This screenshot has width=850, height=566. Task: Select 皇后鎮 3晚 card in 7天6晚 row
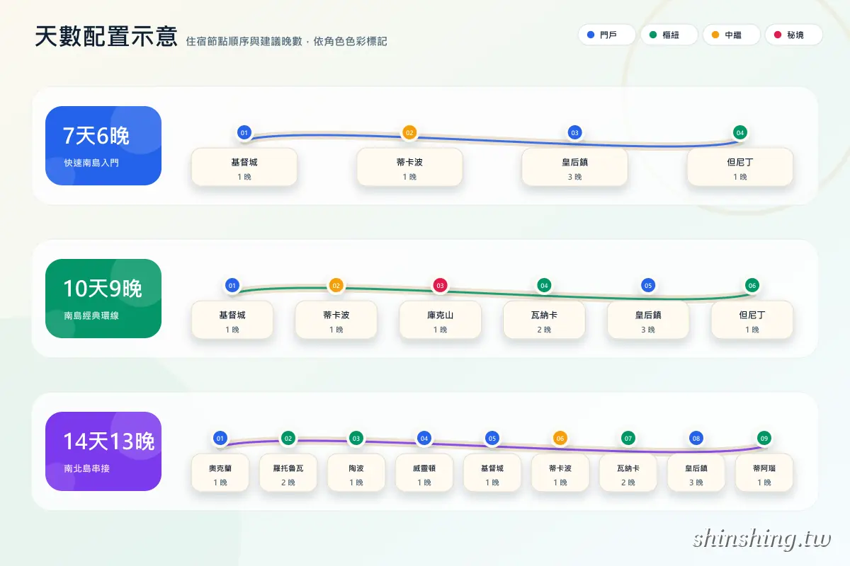tap(574, 167)
